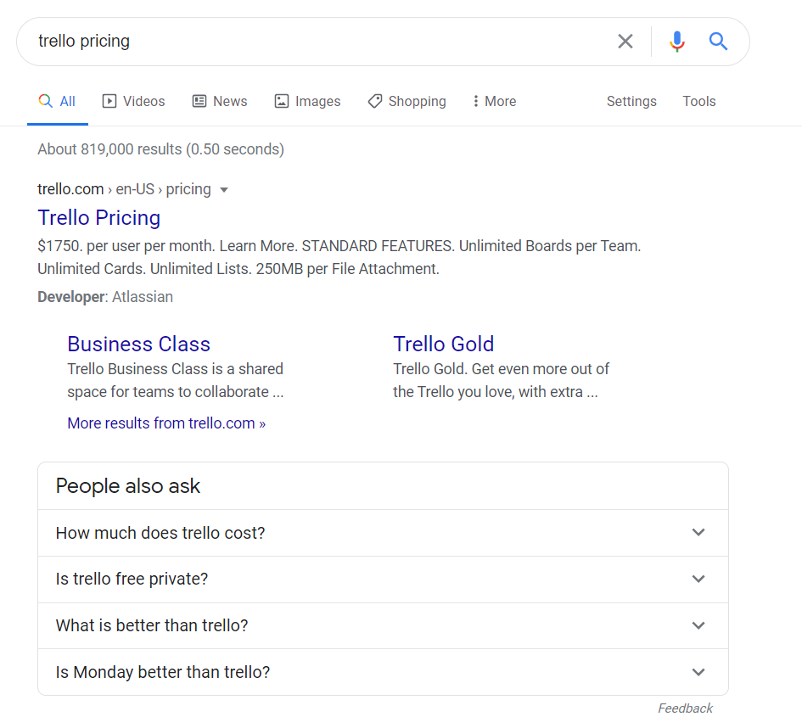The width and height of the screenshot is (802, 728).
Task: Open the Trello Pricing result link
Action: pyautogui.click(x=99, y=218)
